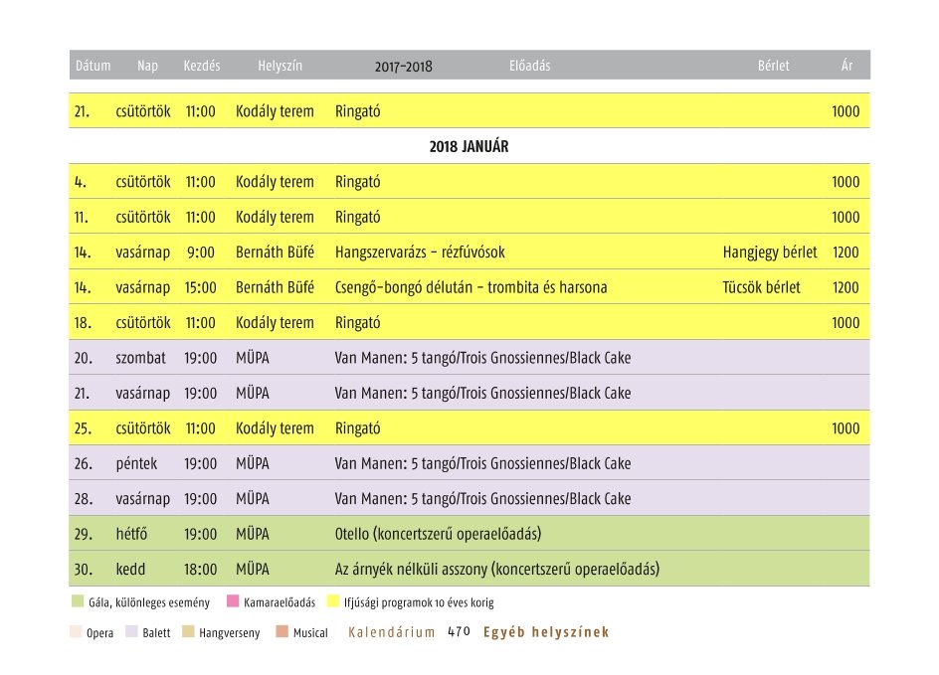Click the Ár column header

tap(846, 66)
